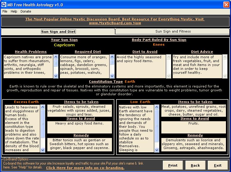Viewport: 231px width, 172px height.
Task: Click the 'Demulcents such as licorice' remedy box
Action: coord(193,144)
